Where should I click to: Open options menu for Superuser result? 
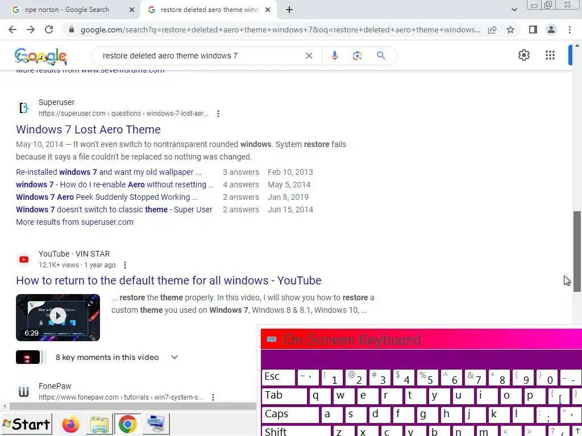click(x=218, y=114)
